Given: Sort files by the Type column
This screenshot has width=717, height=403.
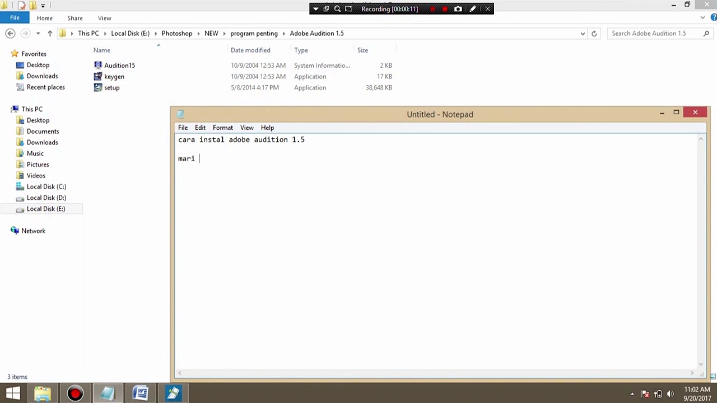Looking at the screenshot, I should pyautogui.click(x=301, y=50).
